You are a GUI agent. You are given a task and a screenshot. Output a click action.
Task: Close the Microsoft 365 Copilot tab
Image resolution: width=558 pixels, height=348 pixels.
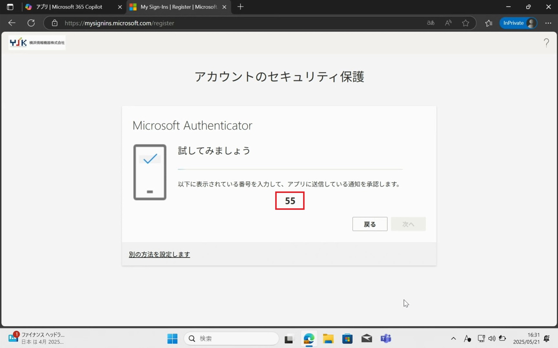pos(120,7)
